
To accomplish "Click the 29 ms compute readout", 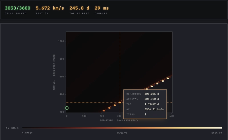I will 102,8.
